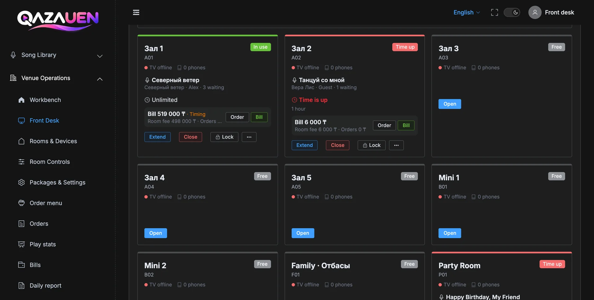
Task: Click the Bills folder icon
Action: click(21, 265)
